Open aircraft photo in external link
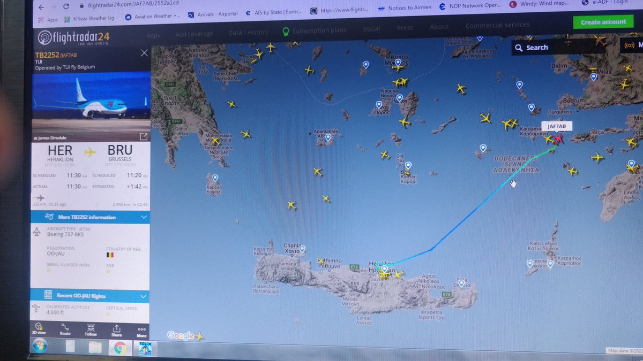This screenshot has height=361, width=643. 144,137
